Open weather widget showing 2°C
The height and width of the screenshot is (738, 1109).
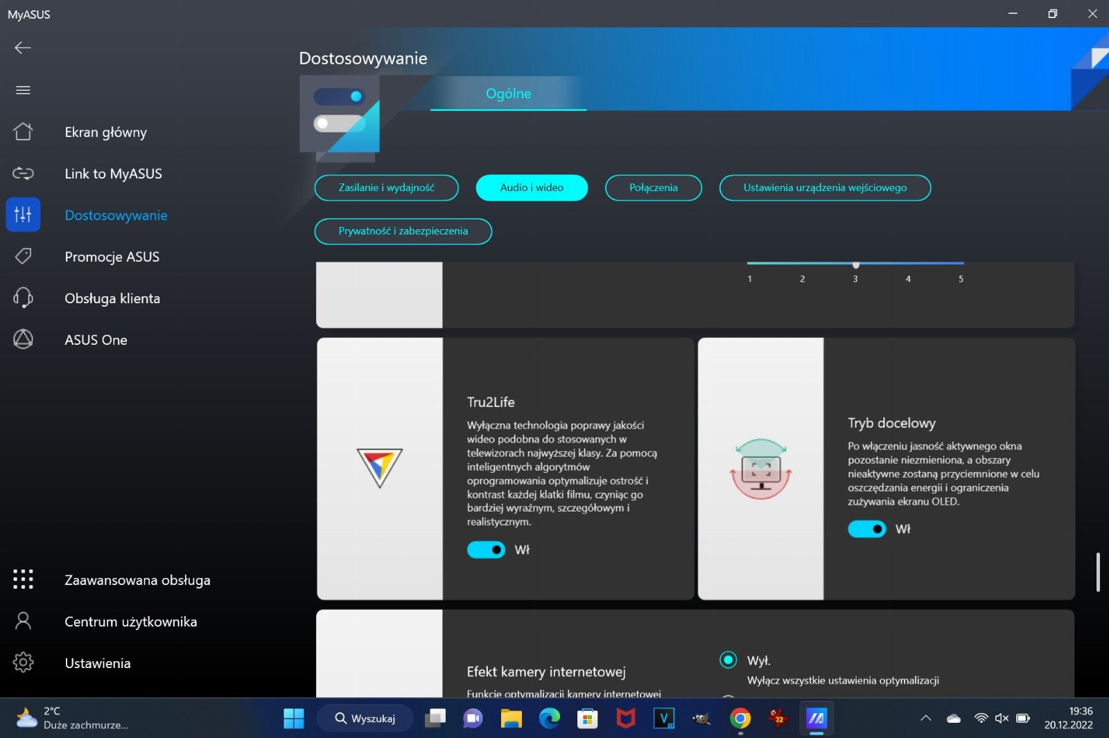pyautogui.click(x=72, y=719)
